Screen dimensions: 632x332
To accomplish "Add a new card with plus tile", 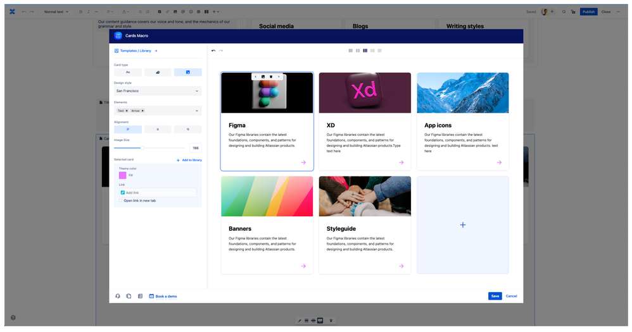I will pos(463,225).
